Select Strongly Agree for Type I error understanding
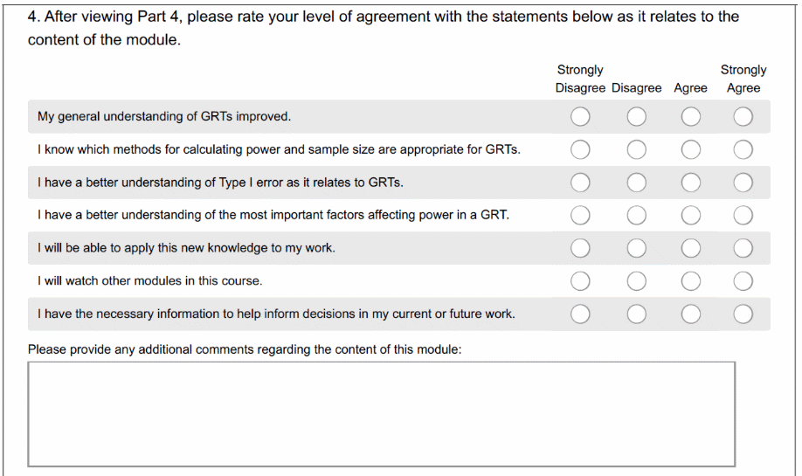This screenshot has width=802, height=476. pos(743,183)
